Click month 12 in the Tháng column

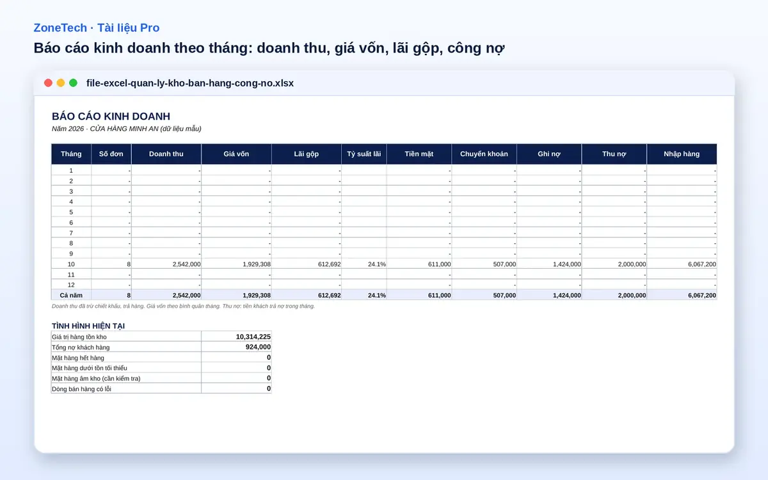(x=71, y=285)
